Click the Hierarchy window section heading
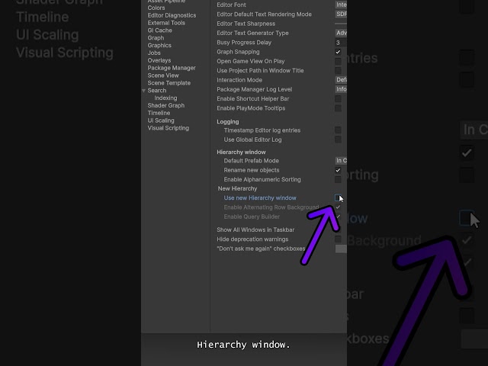 coord(241,152)
